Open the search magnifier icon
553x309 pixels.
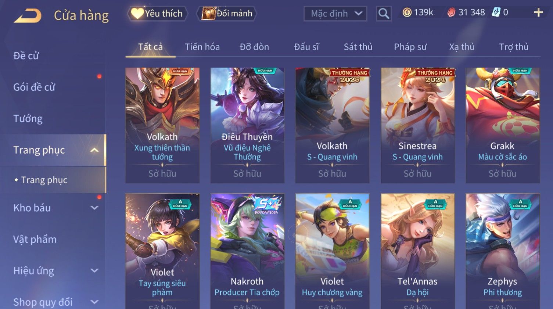[384, 14]
